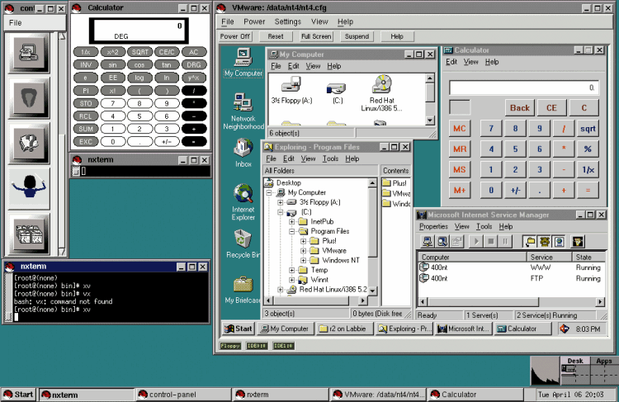This screenshot has height=402, width=619.
Task: Open Tools menu in Internet Service Manager
Action: 484,226
